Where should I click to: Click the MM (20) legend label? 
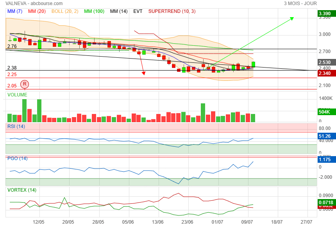point(37,11)
